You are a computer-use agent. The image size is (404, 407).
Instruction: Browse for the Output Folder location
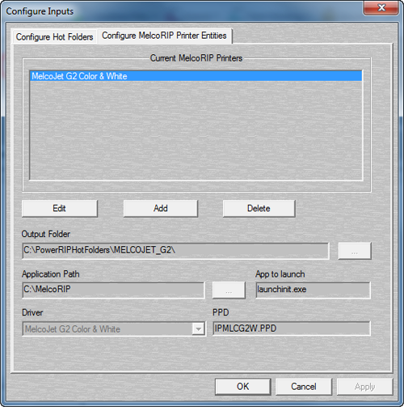coord(355,251)
